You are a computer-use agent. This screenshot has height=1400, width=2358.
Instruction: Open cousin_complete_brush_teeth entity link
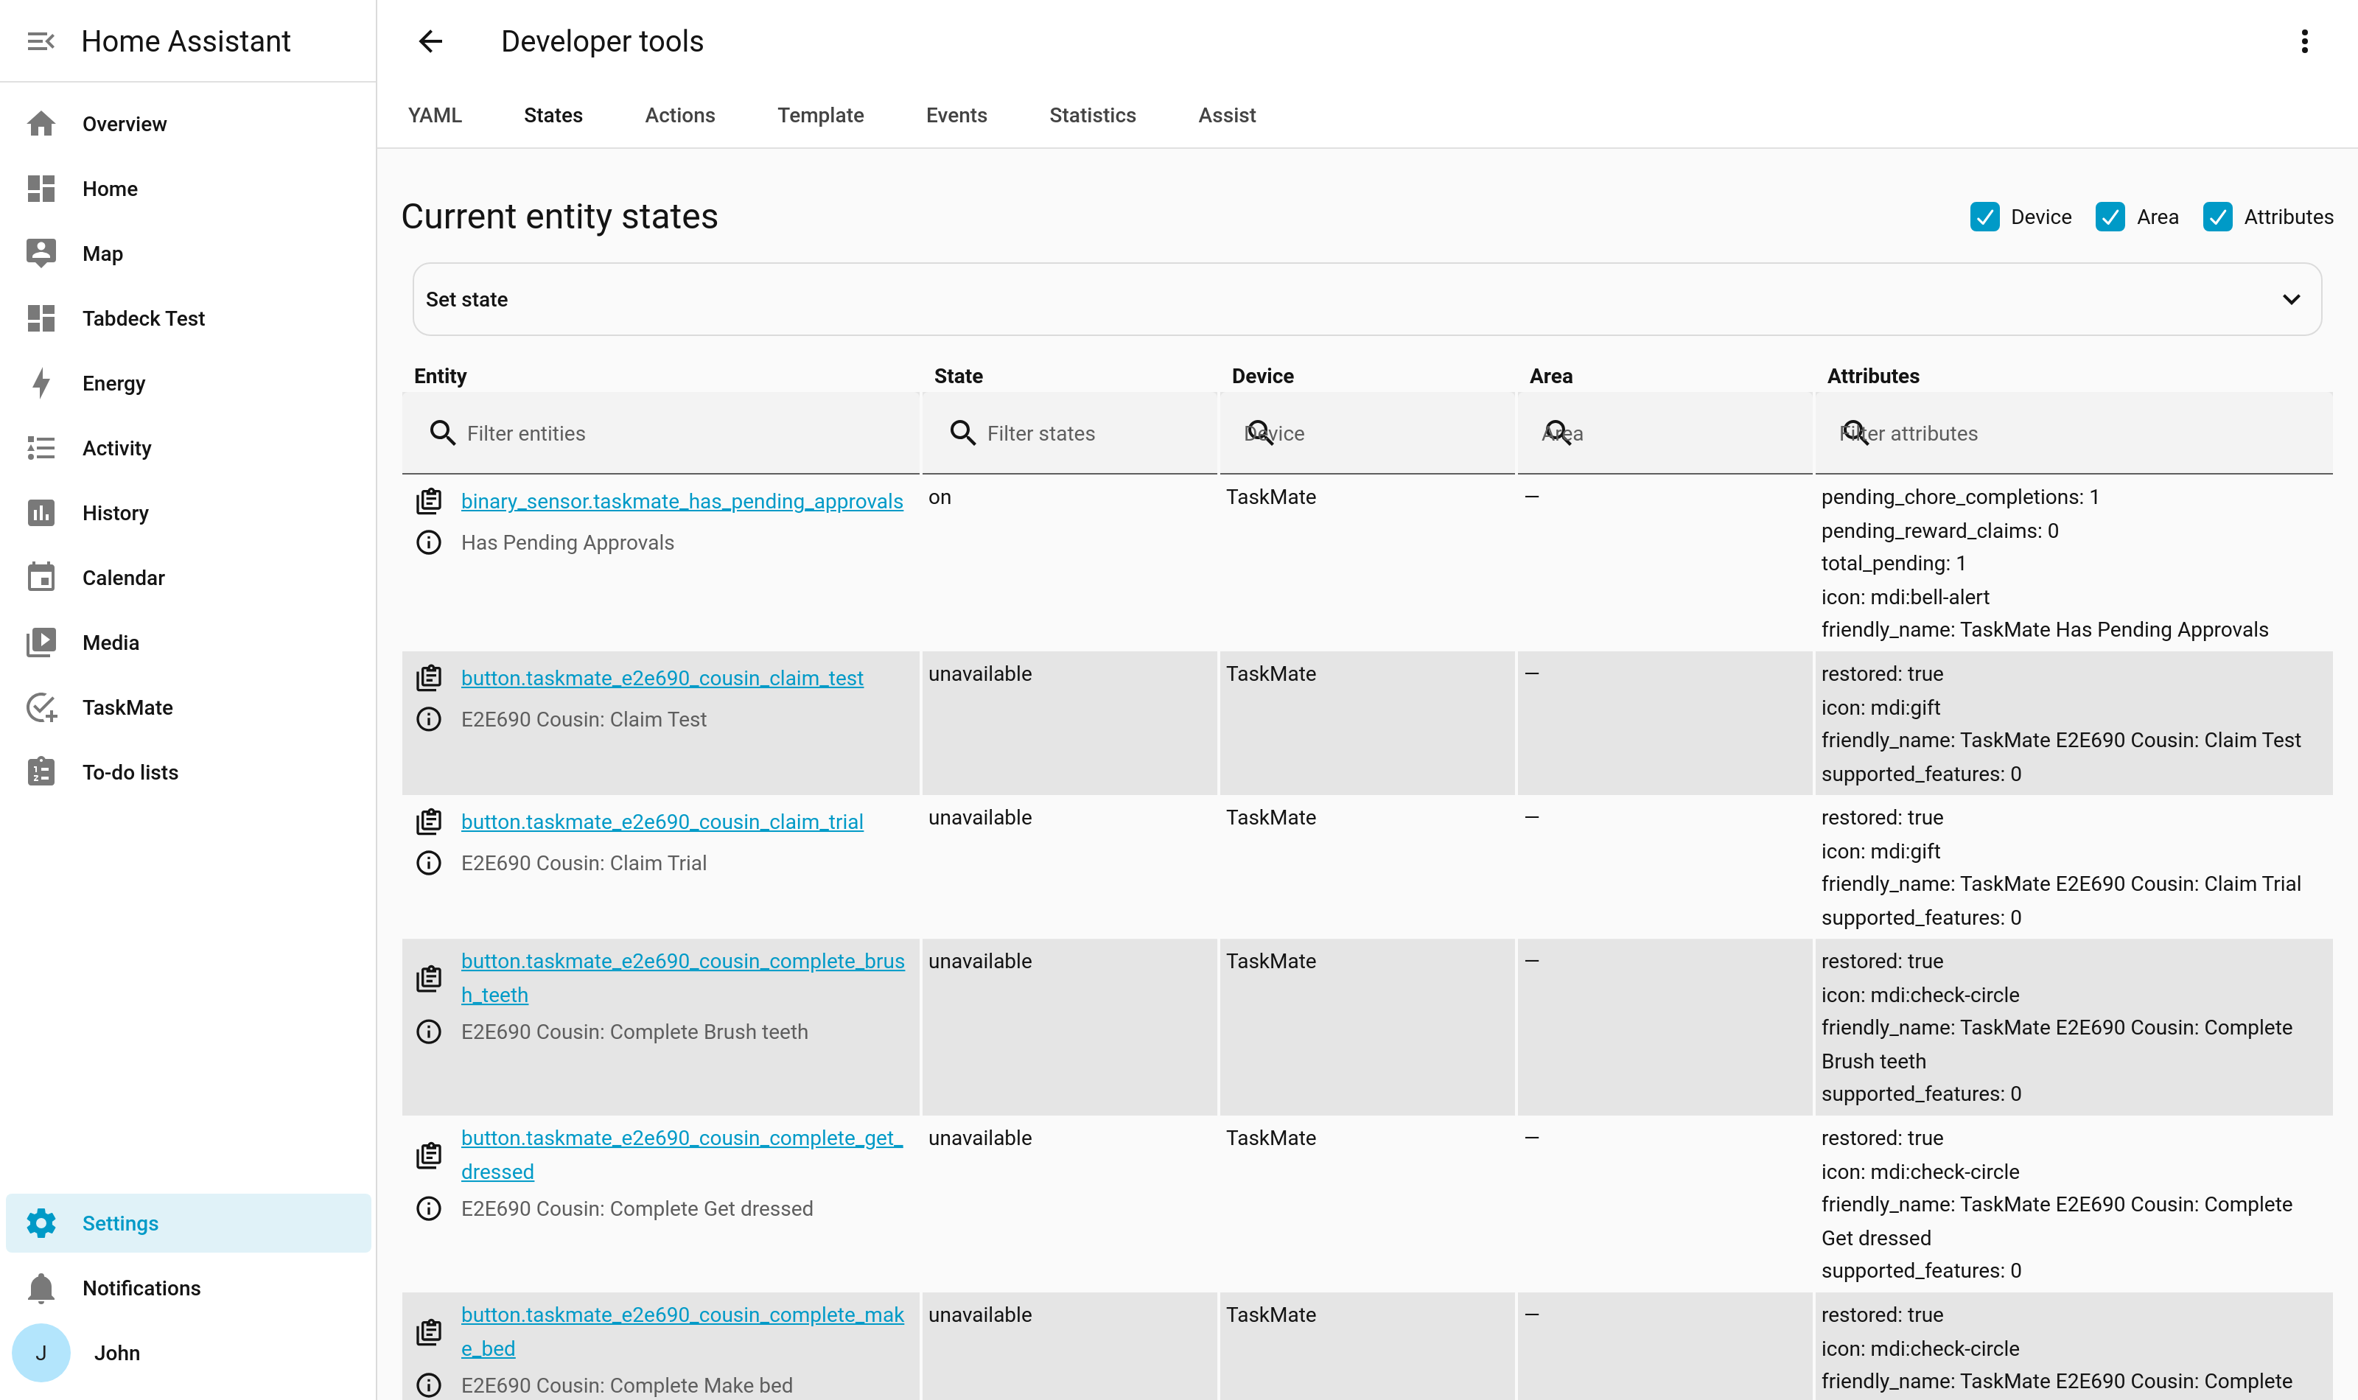click(x=683, y=979)
